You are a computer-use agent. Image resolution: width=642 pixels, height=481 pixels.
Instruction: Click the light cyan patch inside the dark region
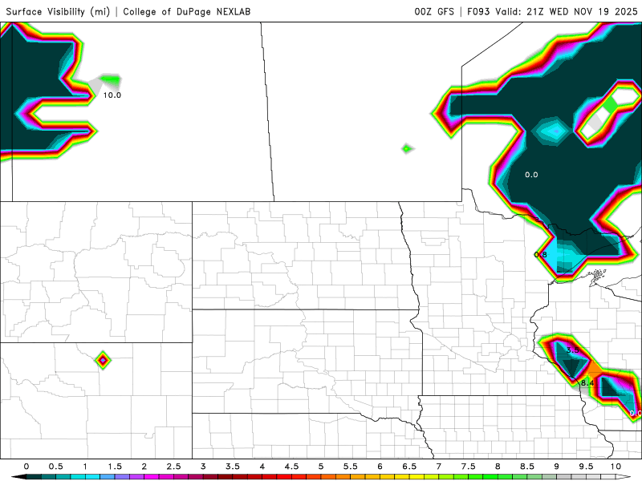coord(552,131)
